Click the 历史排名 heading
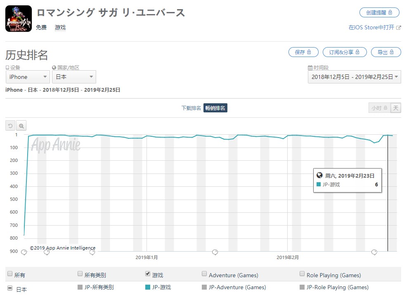 point(26,55)
